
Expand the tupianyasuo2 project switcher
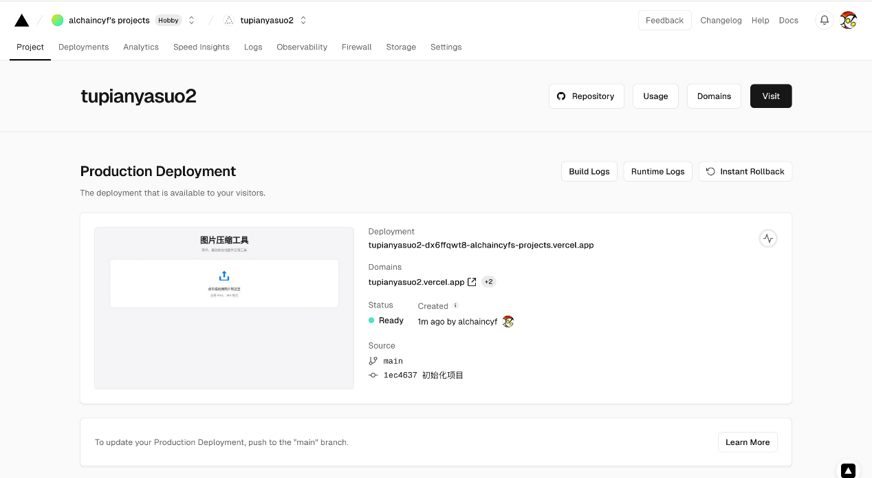click(x=303, y=21)
